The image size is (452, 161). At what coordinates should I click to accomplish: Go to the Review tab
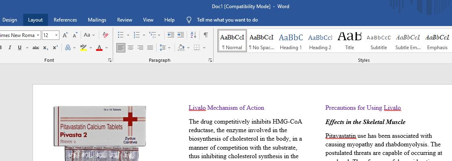(124, 20)
